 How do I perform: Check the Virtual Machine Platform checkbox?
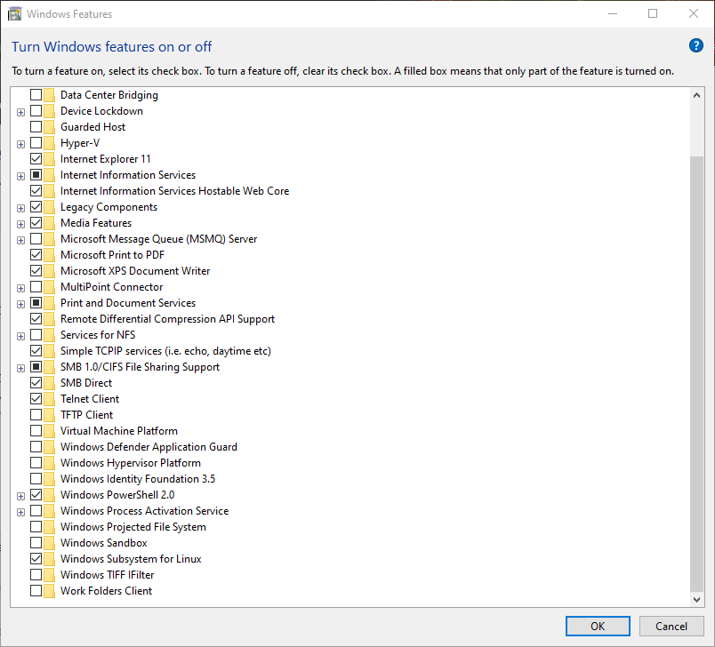pos(36,430)
